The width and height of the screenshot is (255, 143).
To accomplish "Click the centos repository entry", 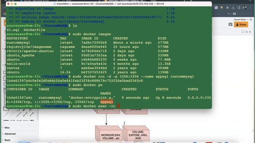I will 13,68.
